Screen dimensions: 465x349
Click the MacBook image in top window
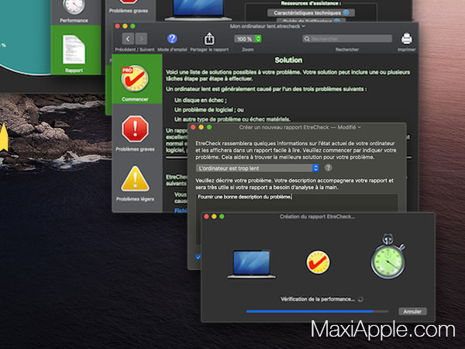pos(198,10)
